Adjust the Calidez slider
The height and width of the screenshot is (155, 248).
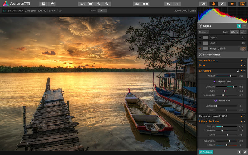pyautogui.click(x=227, y=145)
